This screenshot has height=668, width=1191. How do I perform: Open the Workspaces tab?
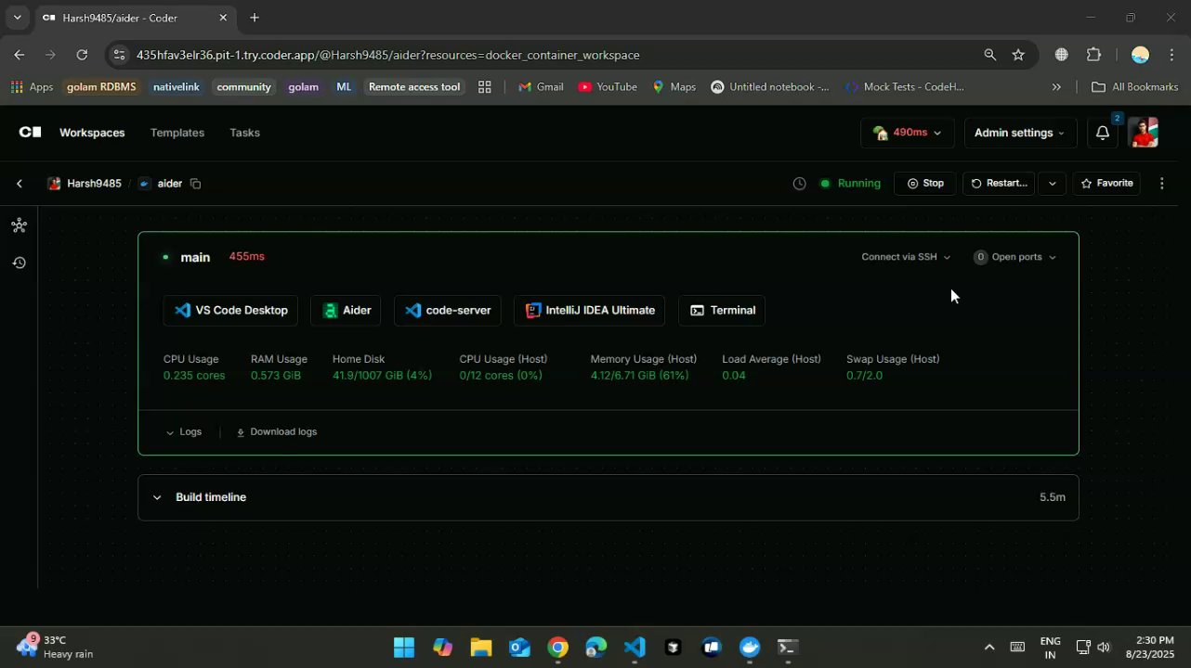[92, 133]
